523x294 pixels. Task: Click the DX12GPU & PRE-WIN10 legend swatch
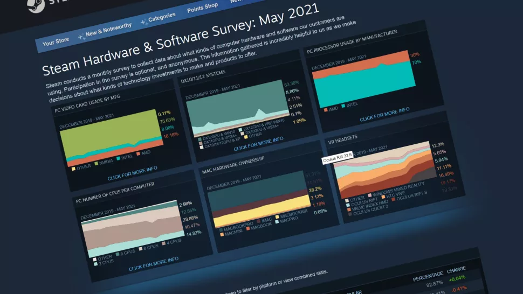(240, 130)
